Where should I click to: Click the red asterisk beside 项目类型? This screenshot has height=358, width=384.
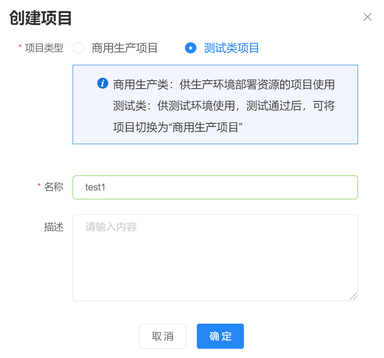tap(20, 47)
